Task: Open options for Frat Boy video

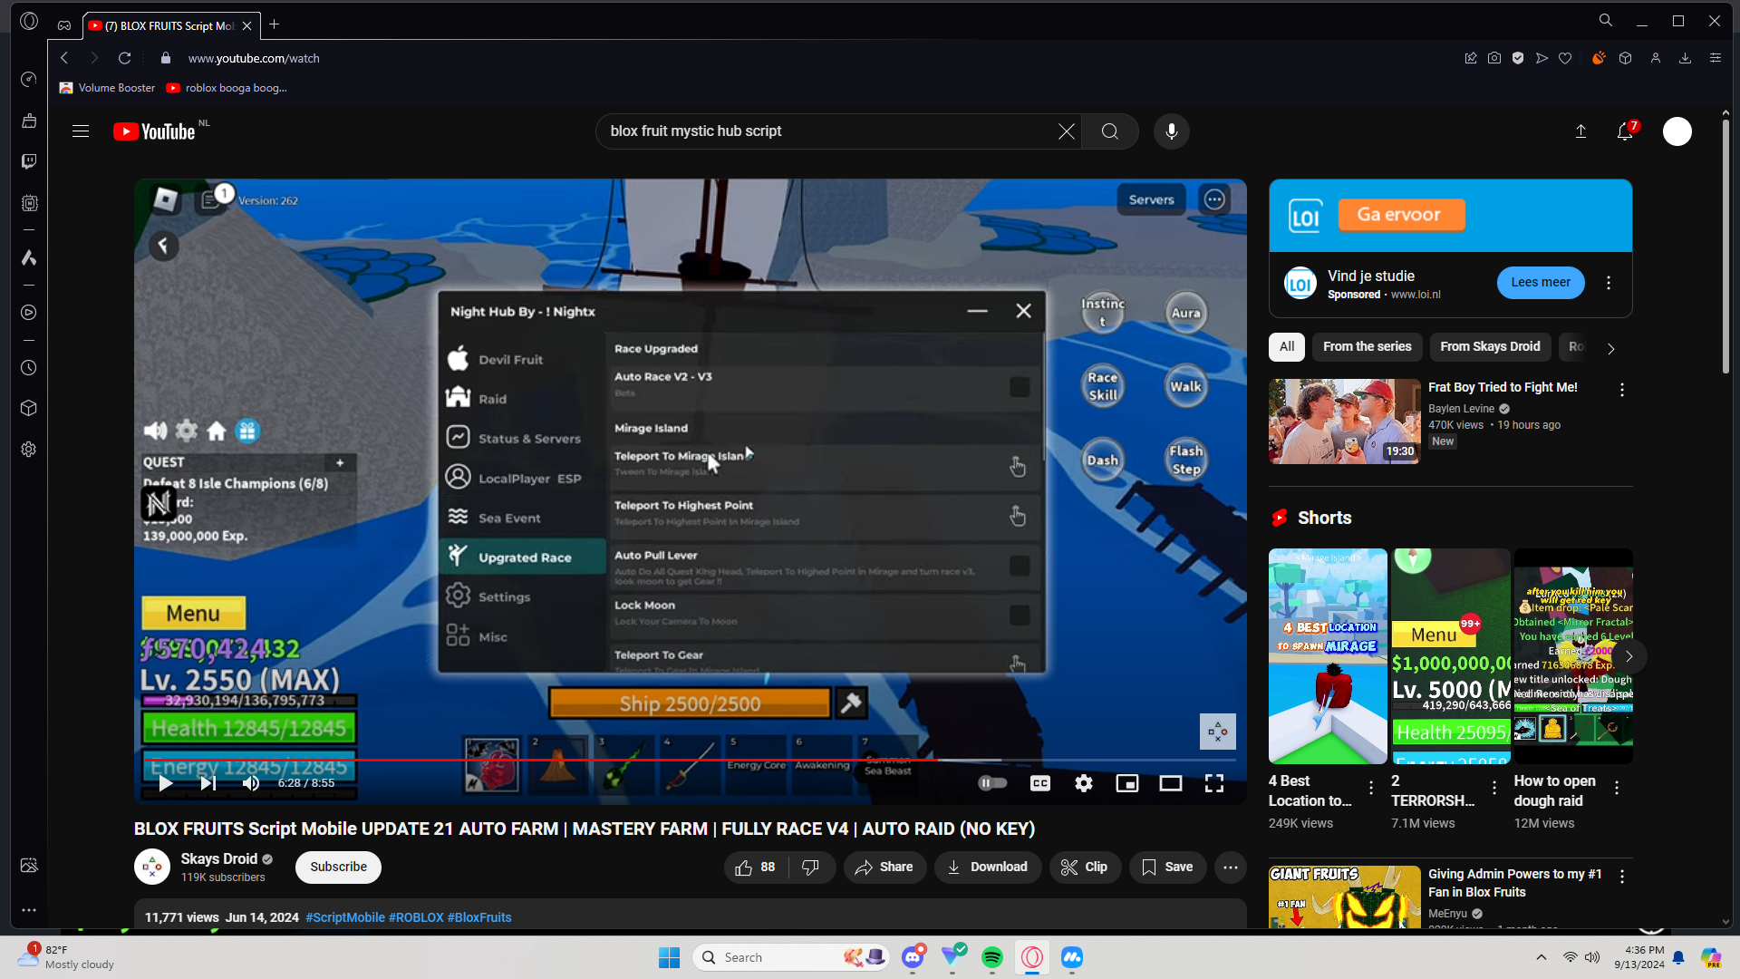Action: [1622, 390]
